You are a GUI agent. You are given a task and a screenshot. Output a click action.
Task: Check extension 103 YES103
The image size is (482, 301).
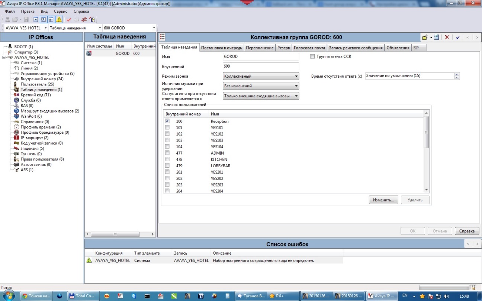tap(167, 140)
